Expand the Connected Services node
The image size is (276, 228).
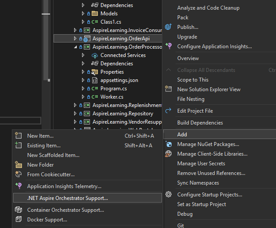point(83,55)
